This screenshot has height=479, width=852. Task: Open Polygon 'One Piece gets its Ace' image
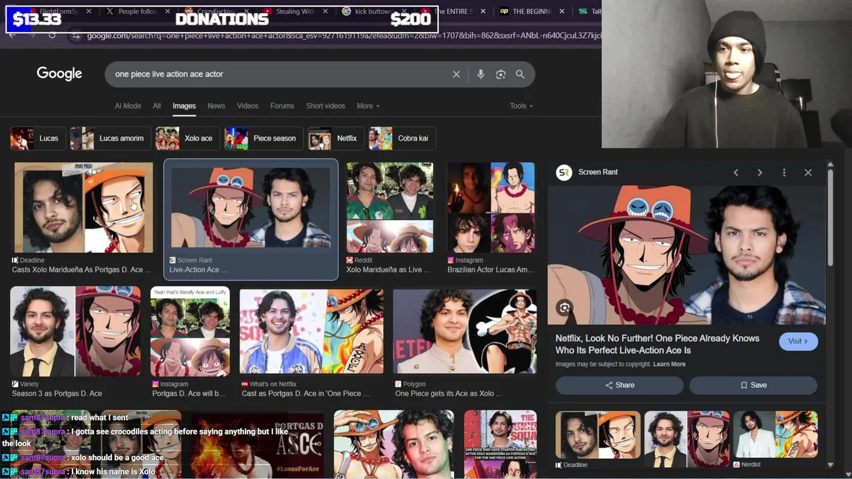465,331
